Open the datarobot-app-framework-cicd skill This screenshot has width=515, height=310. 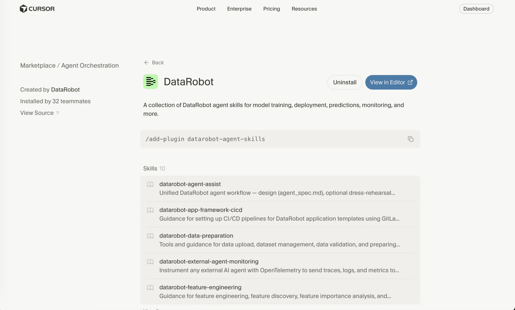click(280, 214)
